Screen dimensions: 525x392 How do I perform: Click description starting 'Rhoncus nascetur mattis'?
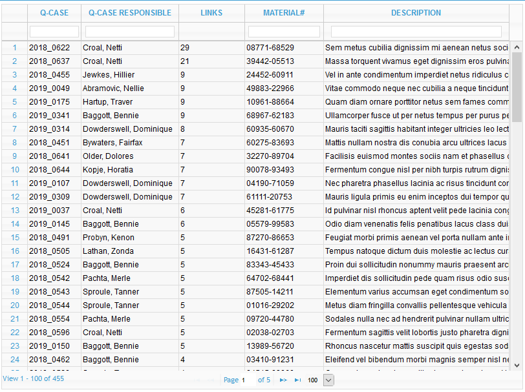[x=416, y=346]
